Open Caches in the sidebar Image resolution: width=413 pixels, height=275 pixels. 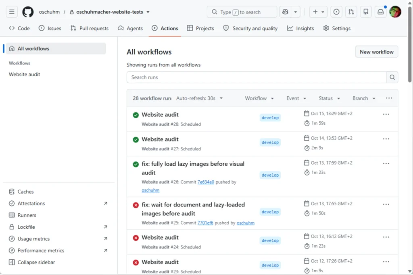(25, 192)
